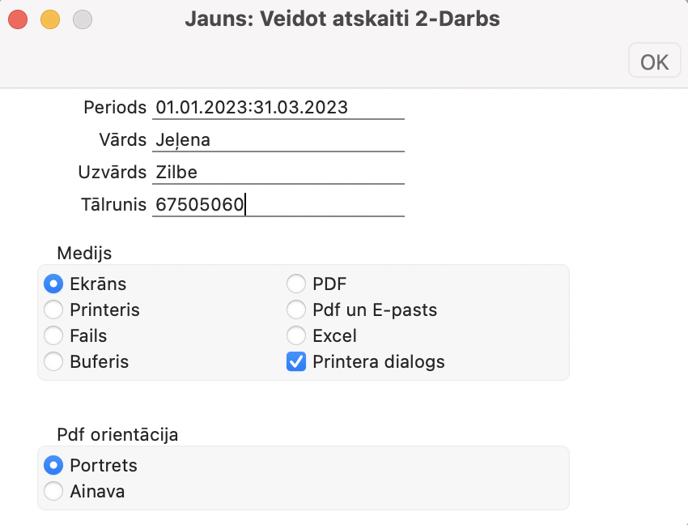Screen dimensions: 688x525
Task: Choose Fails as output media
Action: tap(53, 335)
